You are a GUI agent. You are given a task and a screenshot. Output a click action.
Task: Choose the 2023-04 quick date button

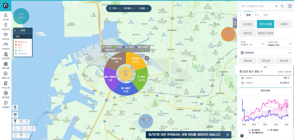tap(266, 61)
